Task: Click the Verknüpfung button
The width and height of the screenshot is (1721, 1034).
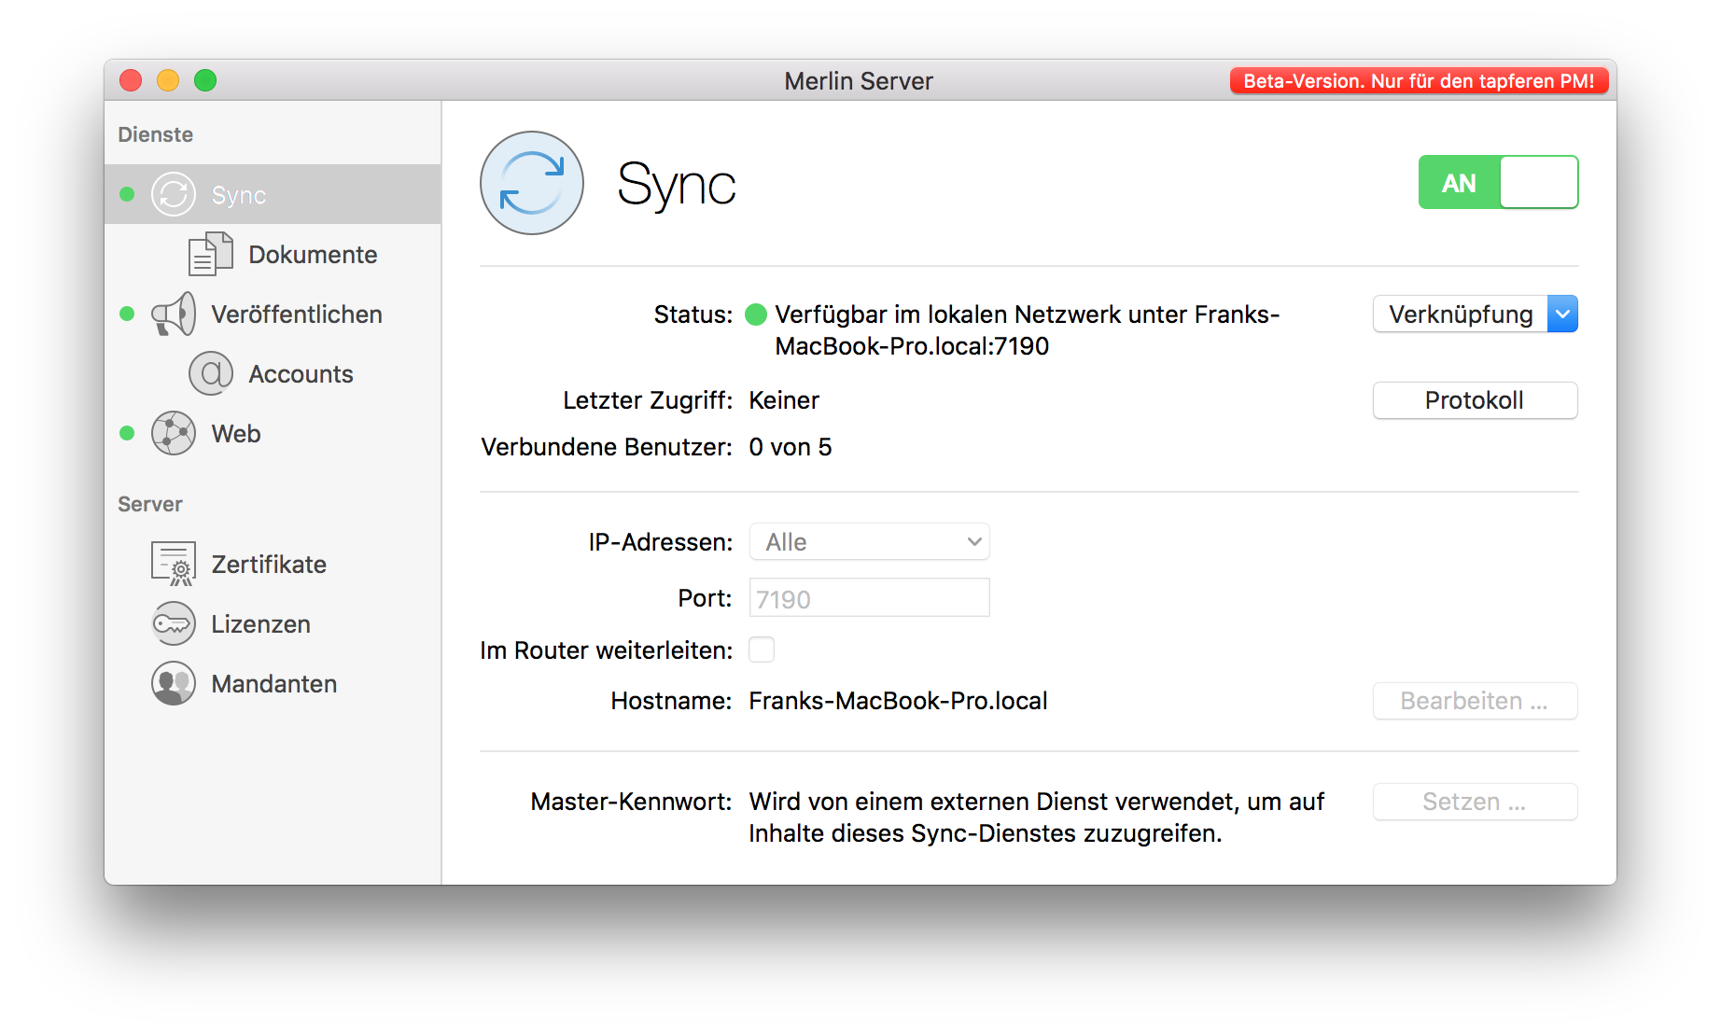Action: click(x=1461, y=314)
